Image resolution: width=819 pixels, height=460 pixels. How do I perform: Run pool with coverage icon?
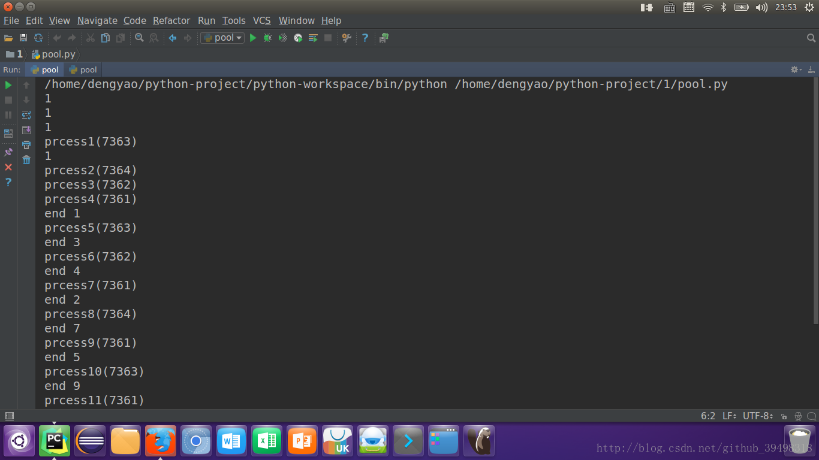coord(283,38)
